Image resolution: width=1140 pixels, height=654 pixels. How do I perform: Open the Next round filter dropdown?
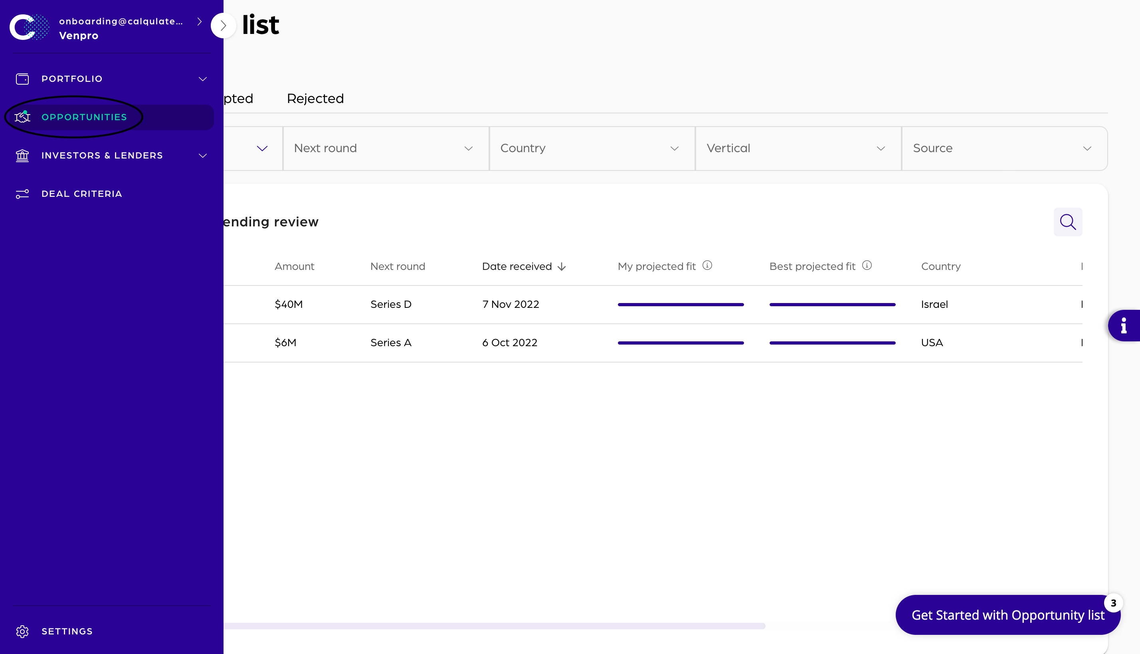385,148
